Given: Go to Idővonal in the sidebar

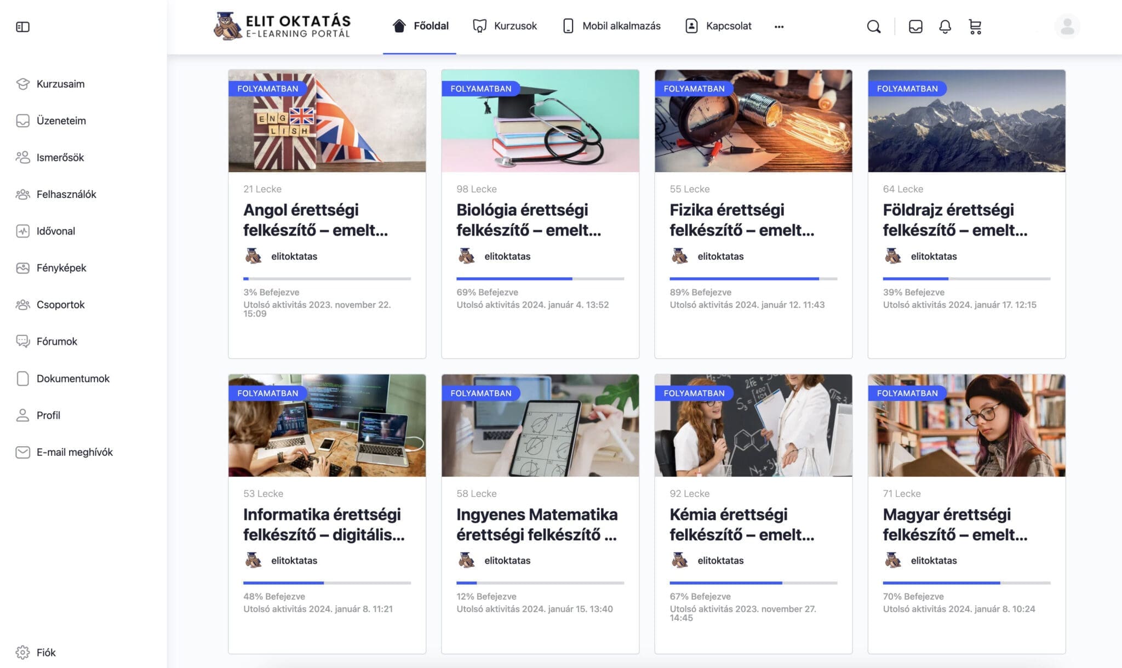Looking at the screenshot, I should coord(55,231).
